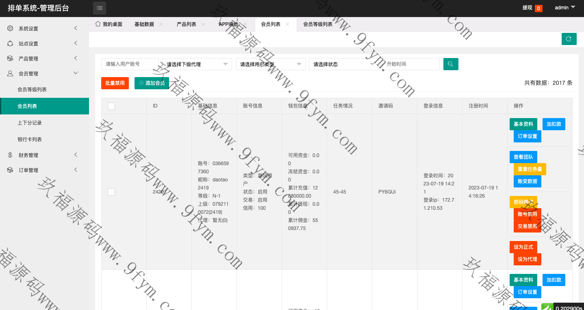The image size is (584, 310).
Task: Switch to the 会员等级列表 tab
Action: [317, 24]
